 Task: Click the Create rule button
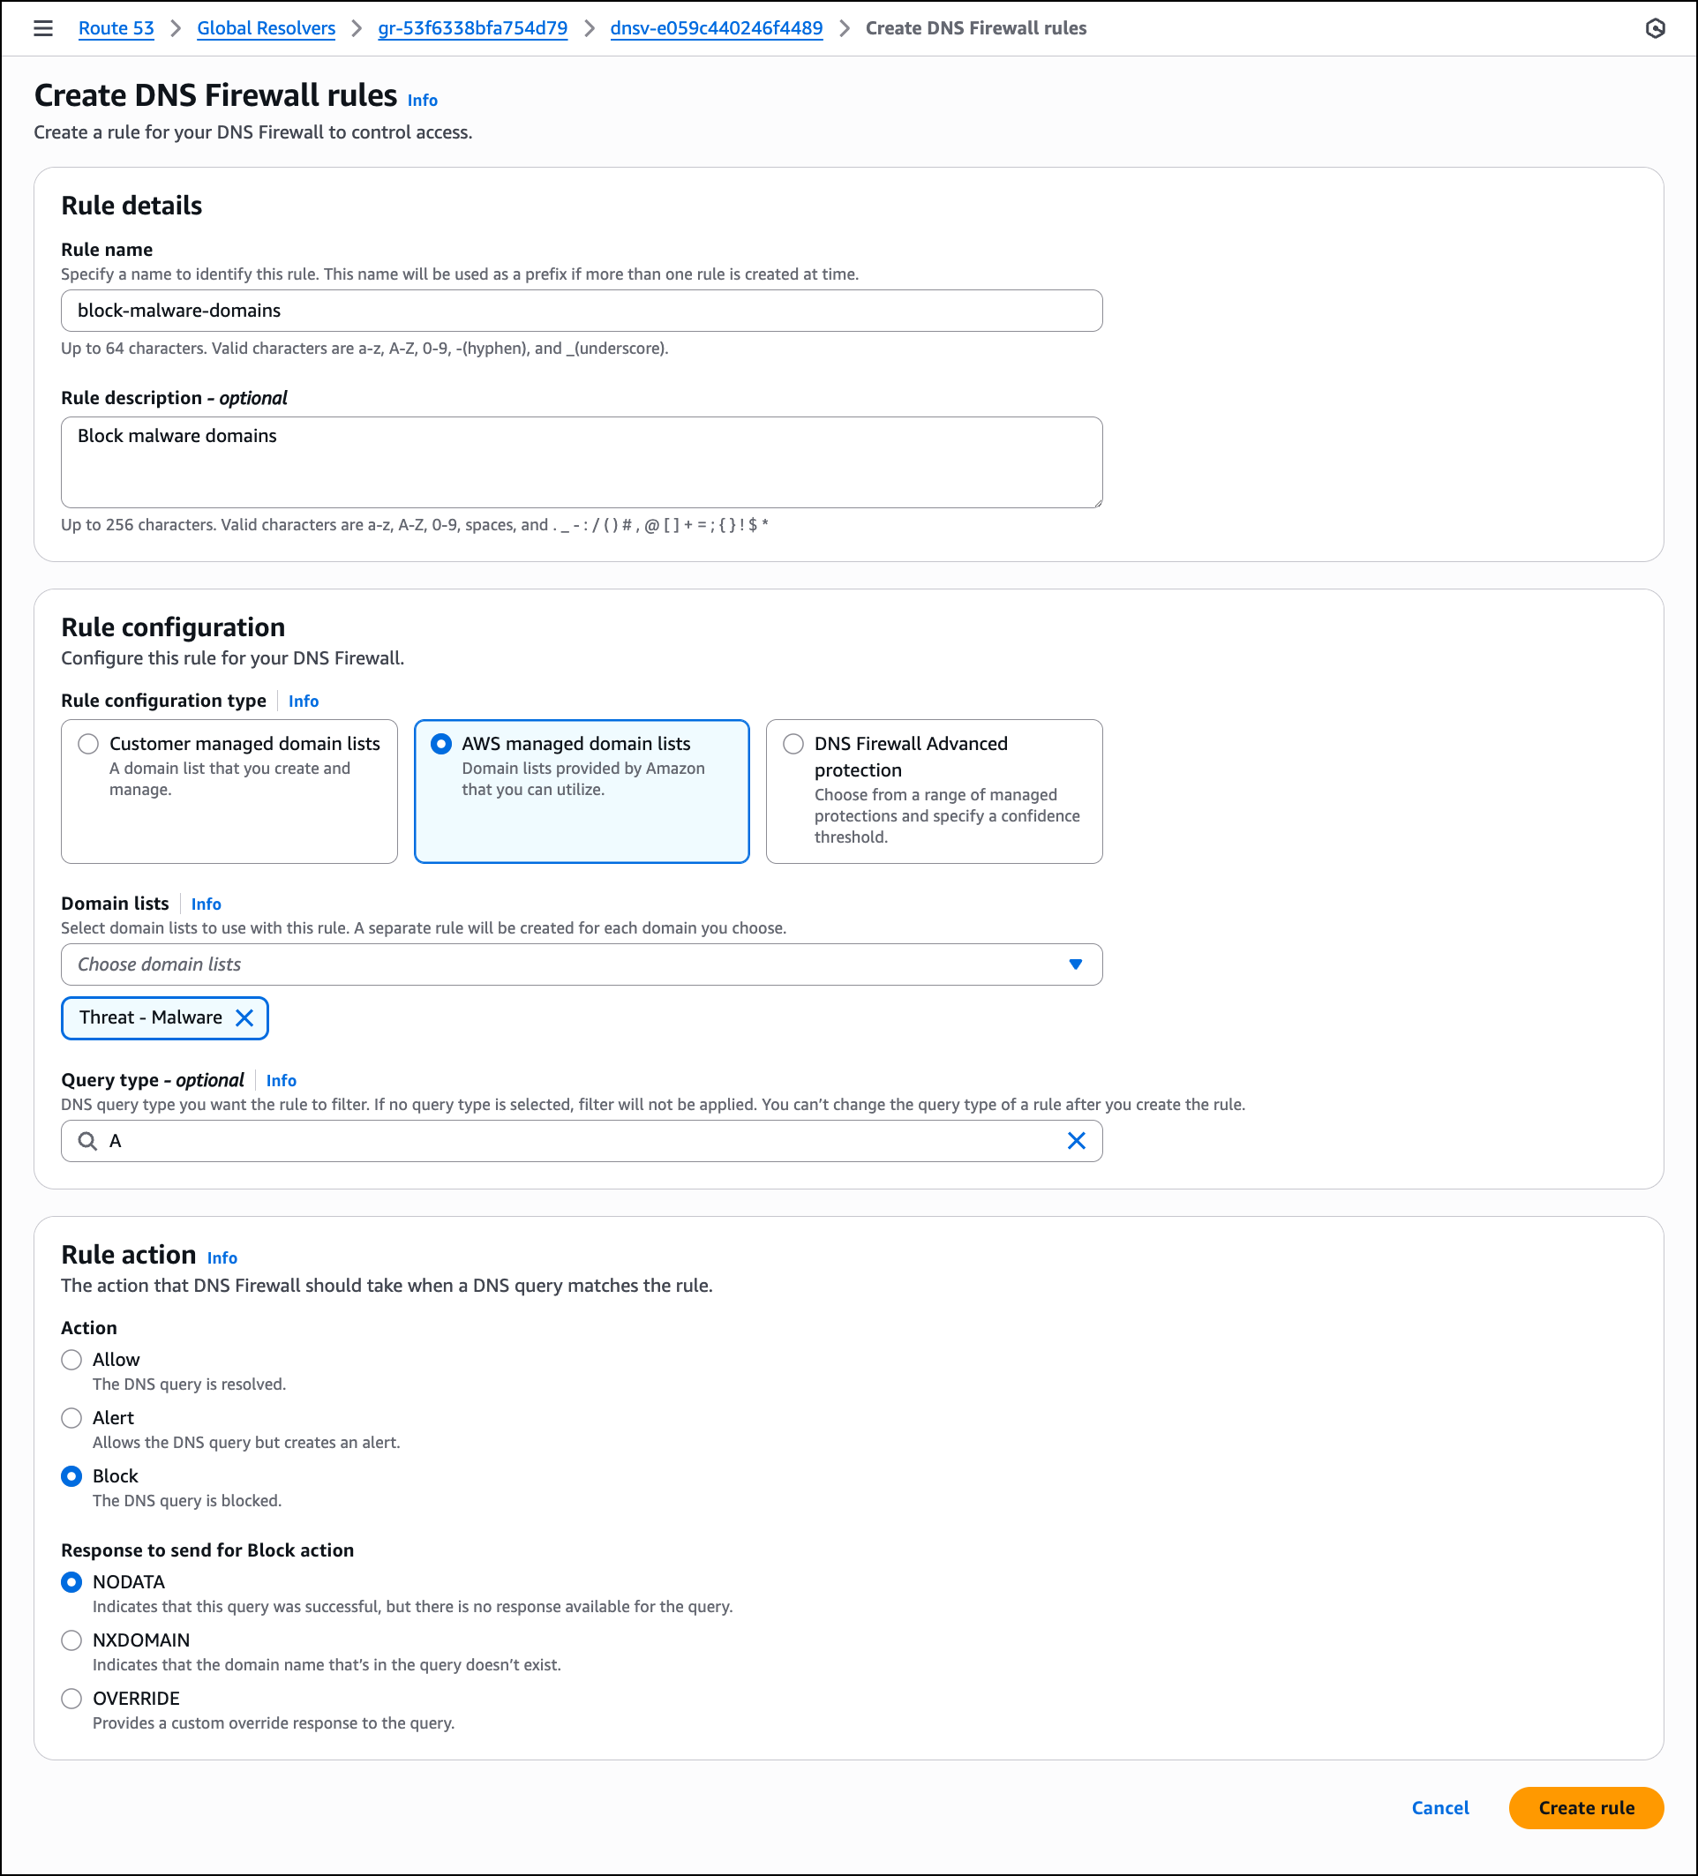[x=1585, y=1807]
